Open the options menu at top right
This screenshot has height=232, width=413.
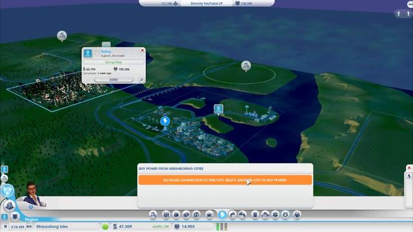(x=410, y=5)
